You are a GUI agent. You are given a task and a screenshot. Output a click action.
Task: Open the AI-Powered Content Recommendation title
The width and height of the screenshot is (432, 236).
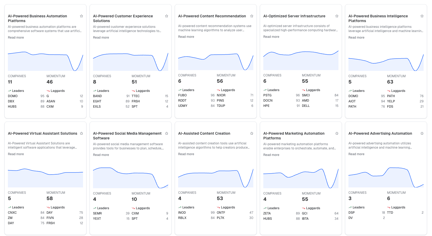point(212,16)
